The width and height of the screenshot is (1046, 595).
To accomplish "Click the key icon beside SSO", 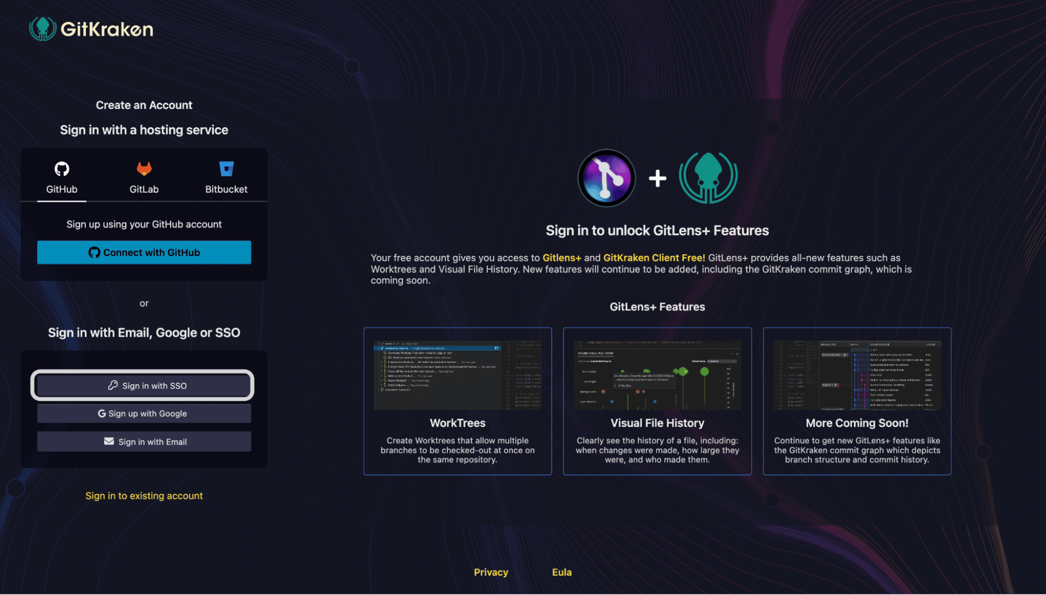I will 113,385.
